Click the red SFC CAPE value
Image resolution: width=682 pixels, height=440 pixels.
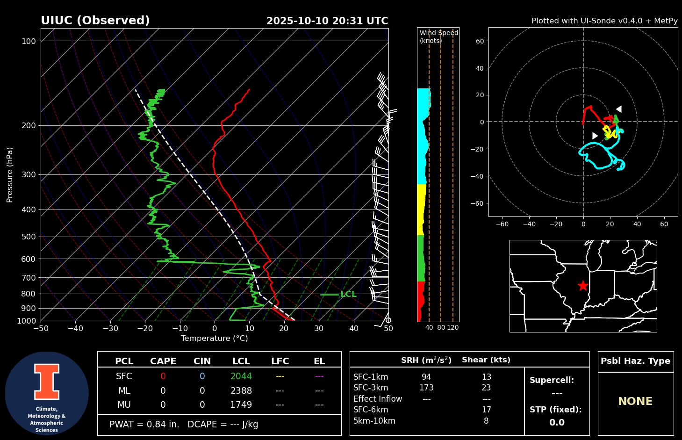click(x=163, y=376)
